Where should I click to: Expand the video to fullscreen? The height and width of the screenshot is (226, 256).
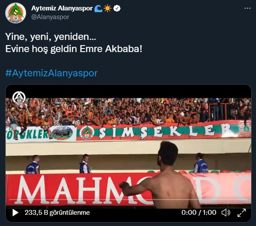tap(242, 213)
